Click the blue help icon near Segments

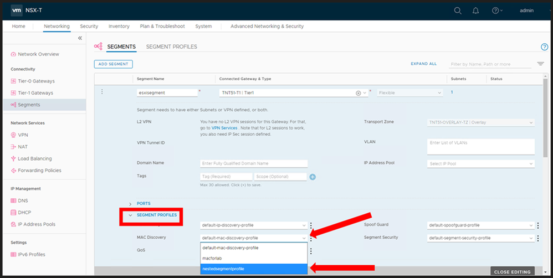(x=544, y=47)
